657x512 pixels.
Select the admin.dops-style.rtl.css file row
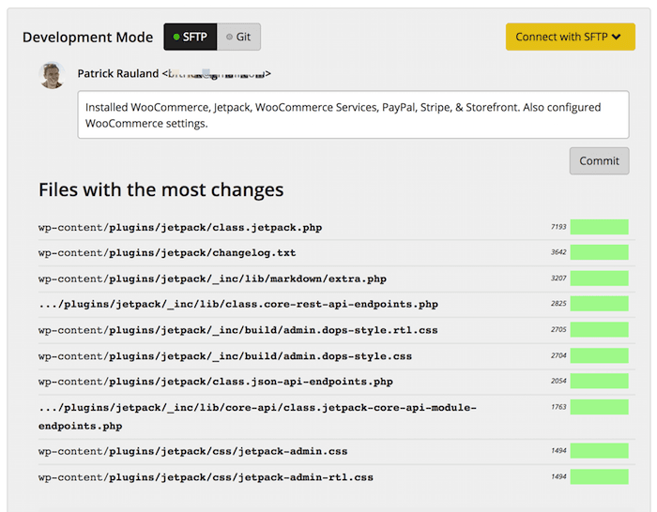coord(337,330)
